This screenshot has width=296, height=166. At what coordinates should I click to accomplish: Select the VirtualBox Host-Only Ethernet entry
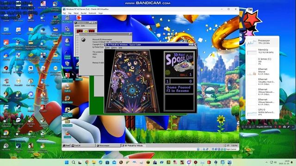click(x=263, y=82)
